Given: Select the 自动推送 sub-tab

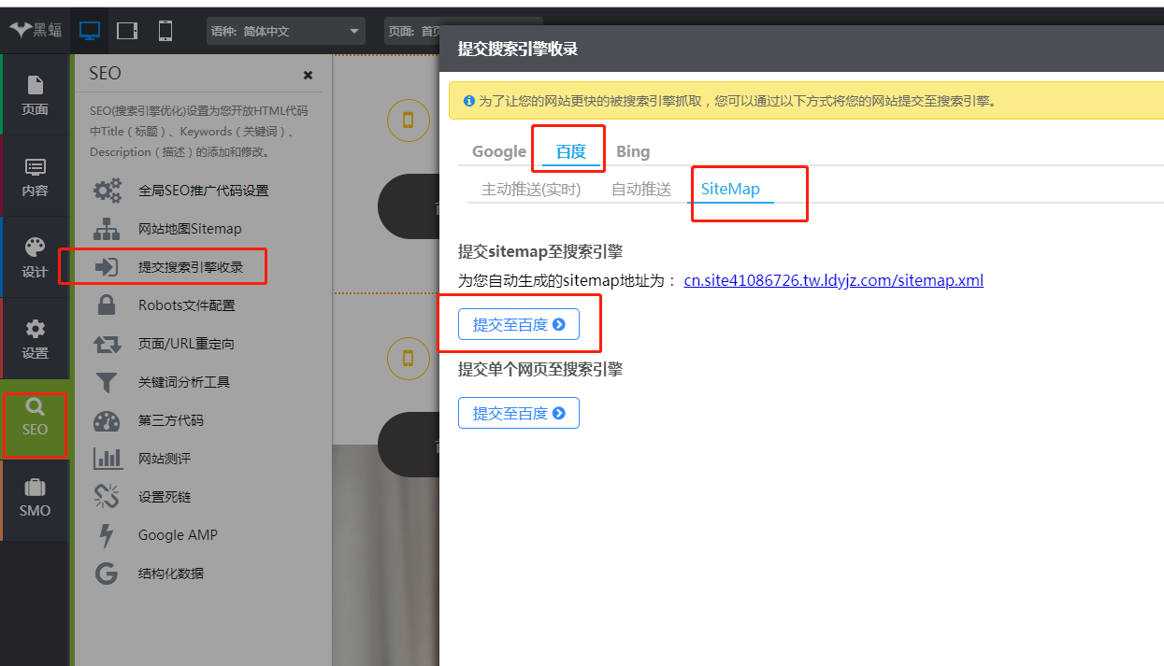Looking at the screenshot, I should coord(641,190).
